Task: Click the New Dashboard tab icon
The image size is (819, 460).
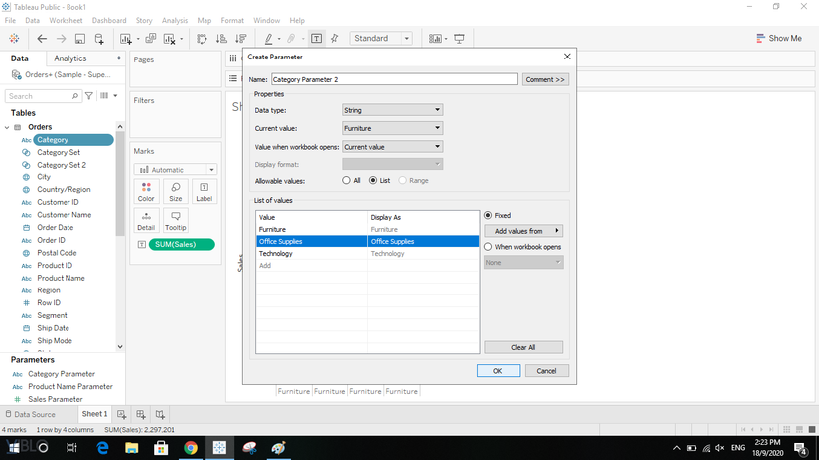Action: tap(141, 414)
